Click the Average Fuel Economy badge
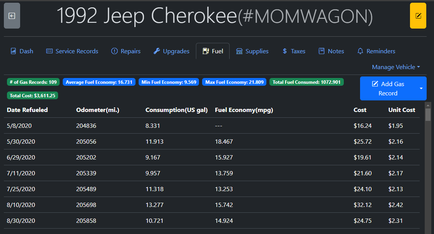The height and width of the screenshot is (234, 434). [x=99, y=82]
